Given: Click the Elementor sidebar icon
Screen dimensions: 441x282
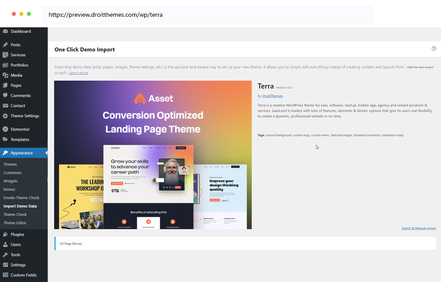Looking at the screenshot, I should pos(5,129).
